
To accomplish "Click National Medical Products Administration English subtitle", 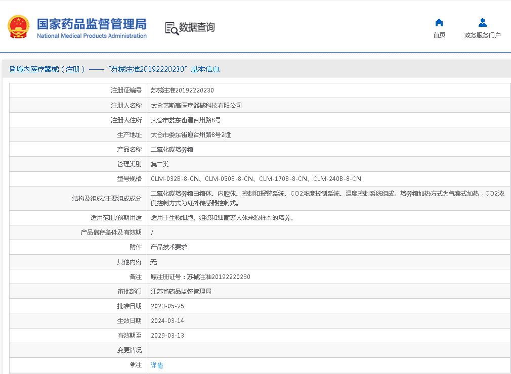I will [92, 36].
